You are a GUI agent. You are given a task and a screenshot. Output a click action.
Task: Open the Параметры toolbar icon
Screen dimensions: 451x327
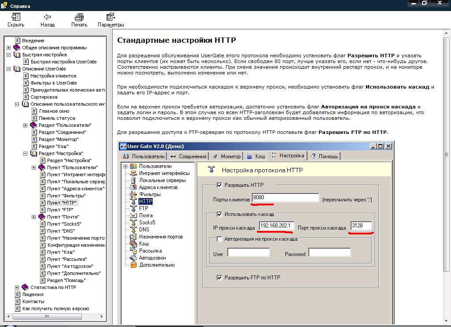tap(111, 17)
